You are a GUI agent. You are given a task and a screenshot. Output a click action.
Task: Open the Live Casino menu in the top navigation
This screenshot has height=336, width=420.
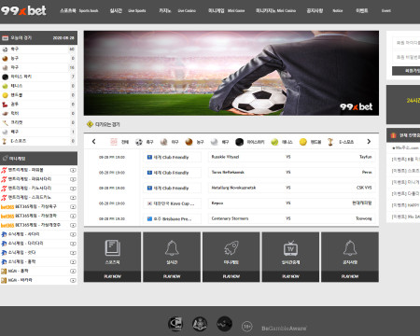tap(177, 11)
